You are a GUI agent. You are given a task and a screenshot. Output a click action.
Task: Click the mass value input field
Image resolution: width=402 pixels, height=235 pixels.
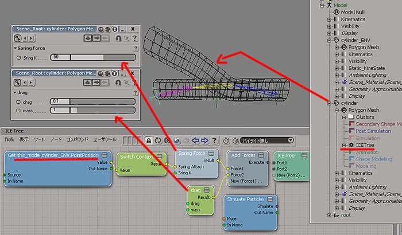(x=59, y=109)
